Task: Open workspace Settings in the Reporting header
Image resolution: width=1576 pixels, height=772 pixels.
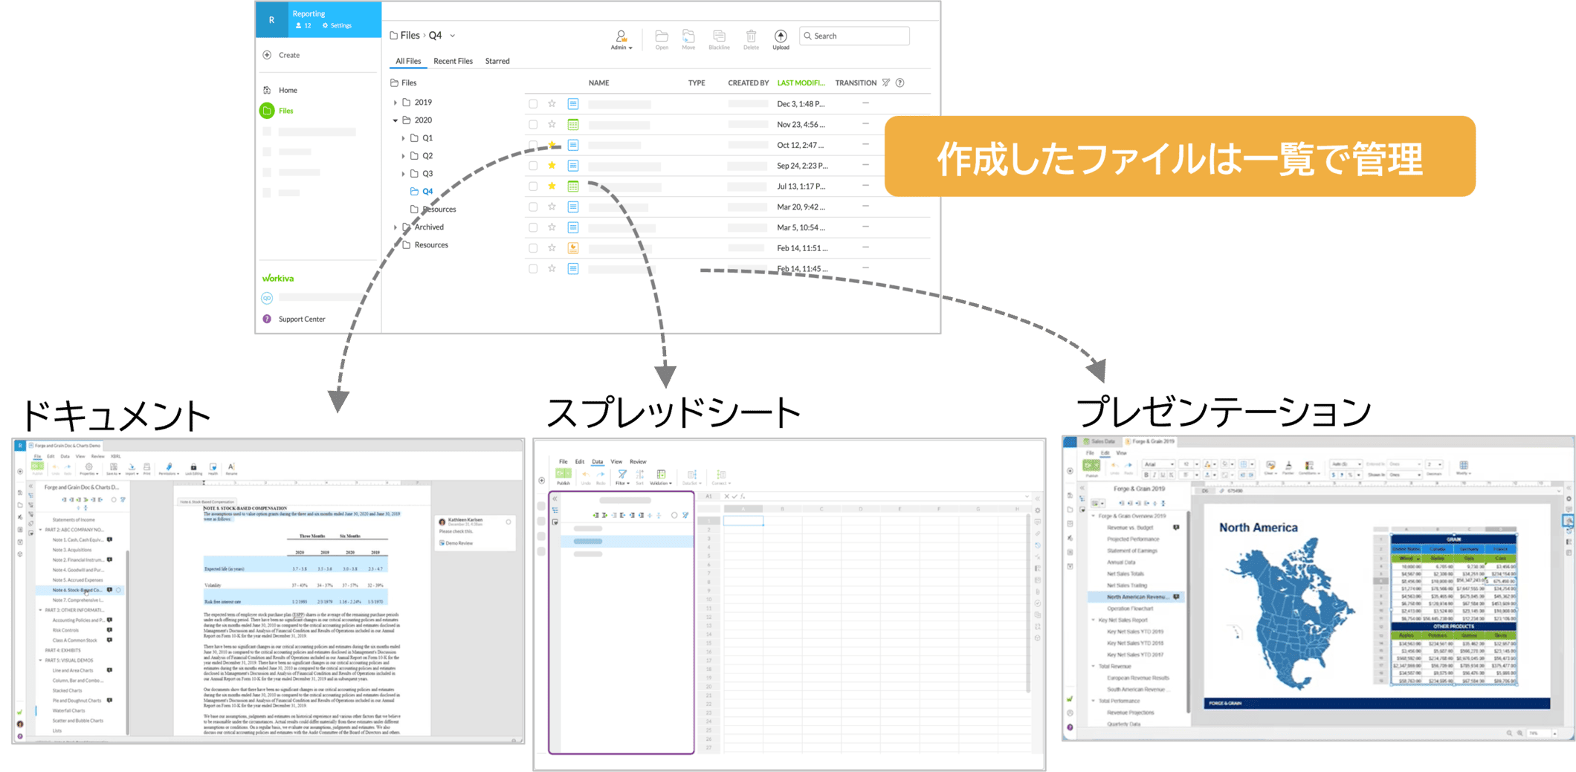Action: (337, 26)
